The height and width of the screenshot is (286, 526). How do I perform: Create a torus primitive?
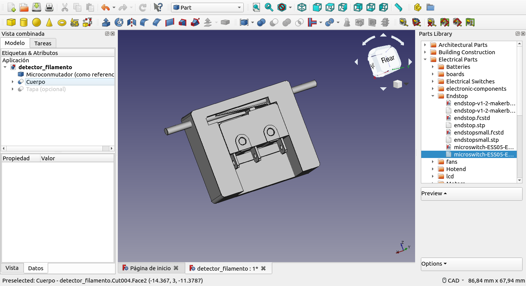pyautogui.click(x=62, y=22)
